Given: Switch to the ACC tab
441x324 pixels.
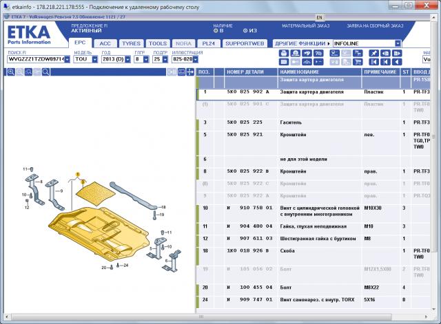Looking at the screenshot, I should [x=105, y=43].
